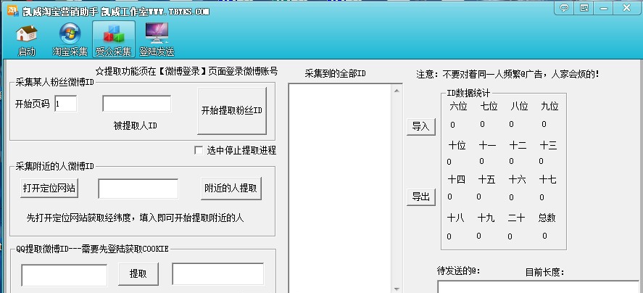Click the 十位 statistic label
The height and width of the screenshot is (293, 643).
tap(457, 145)
